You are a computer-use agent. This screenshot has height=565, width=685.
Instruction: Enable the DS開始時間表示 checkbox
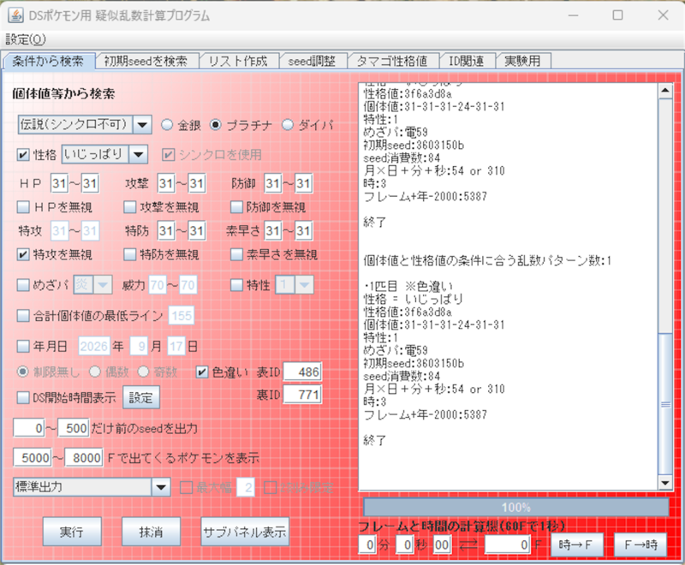(23, 398)
